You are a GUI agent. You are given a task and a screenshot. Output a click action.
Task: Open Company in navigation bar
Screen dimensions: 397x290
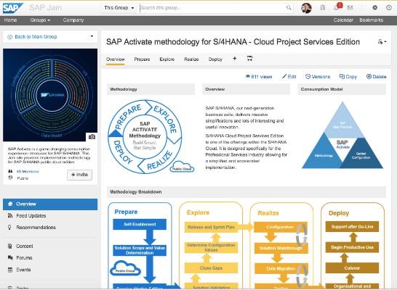(73, 20)
